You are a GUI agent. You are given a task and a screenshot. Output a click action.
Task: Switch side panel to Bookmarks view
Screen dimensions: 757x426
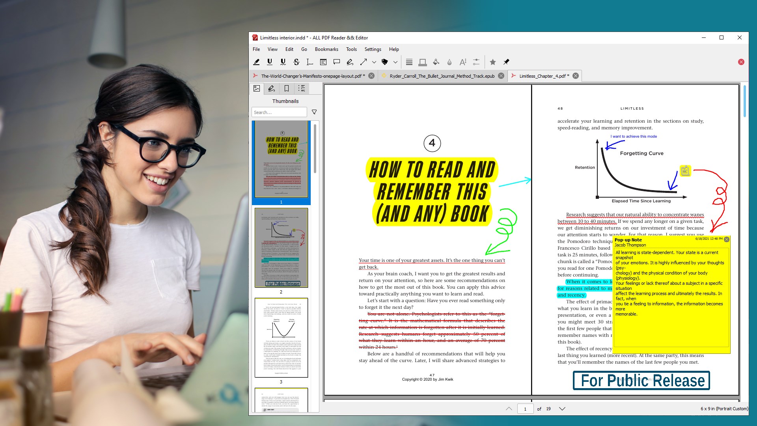coord(287,88)
